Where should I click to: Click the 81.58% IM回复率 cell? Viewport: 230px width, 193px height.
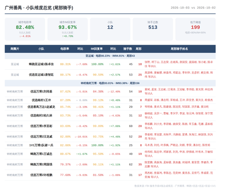[98, 175]
